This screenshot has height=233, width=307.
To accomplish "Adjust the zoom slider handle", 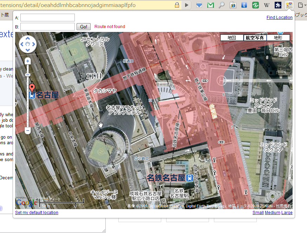I will pos(28,75).
